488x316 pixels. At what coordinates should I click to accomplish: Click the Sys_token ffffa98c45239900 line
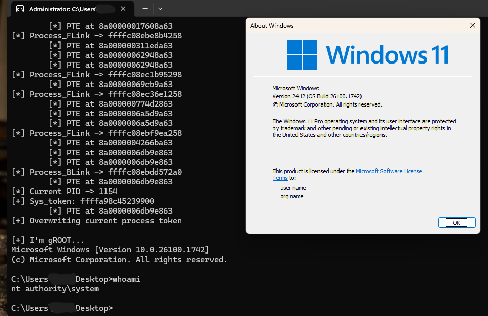83,201
